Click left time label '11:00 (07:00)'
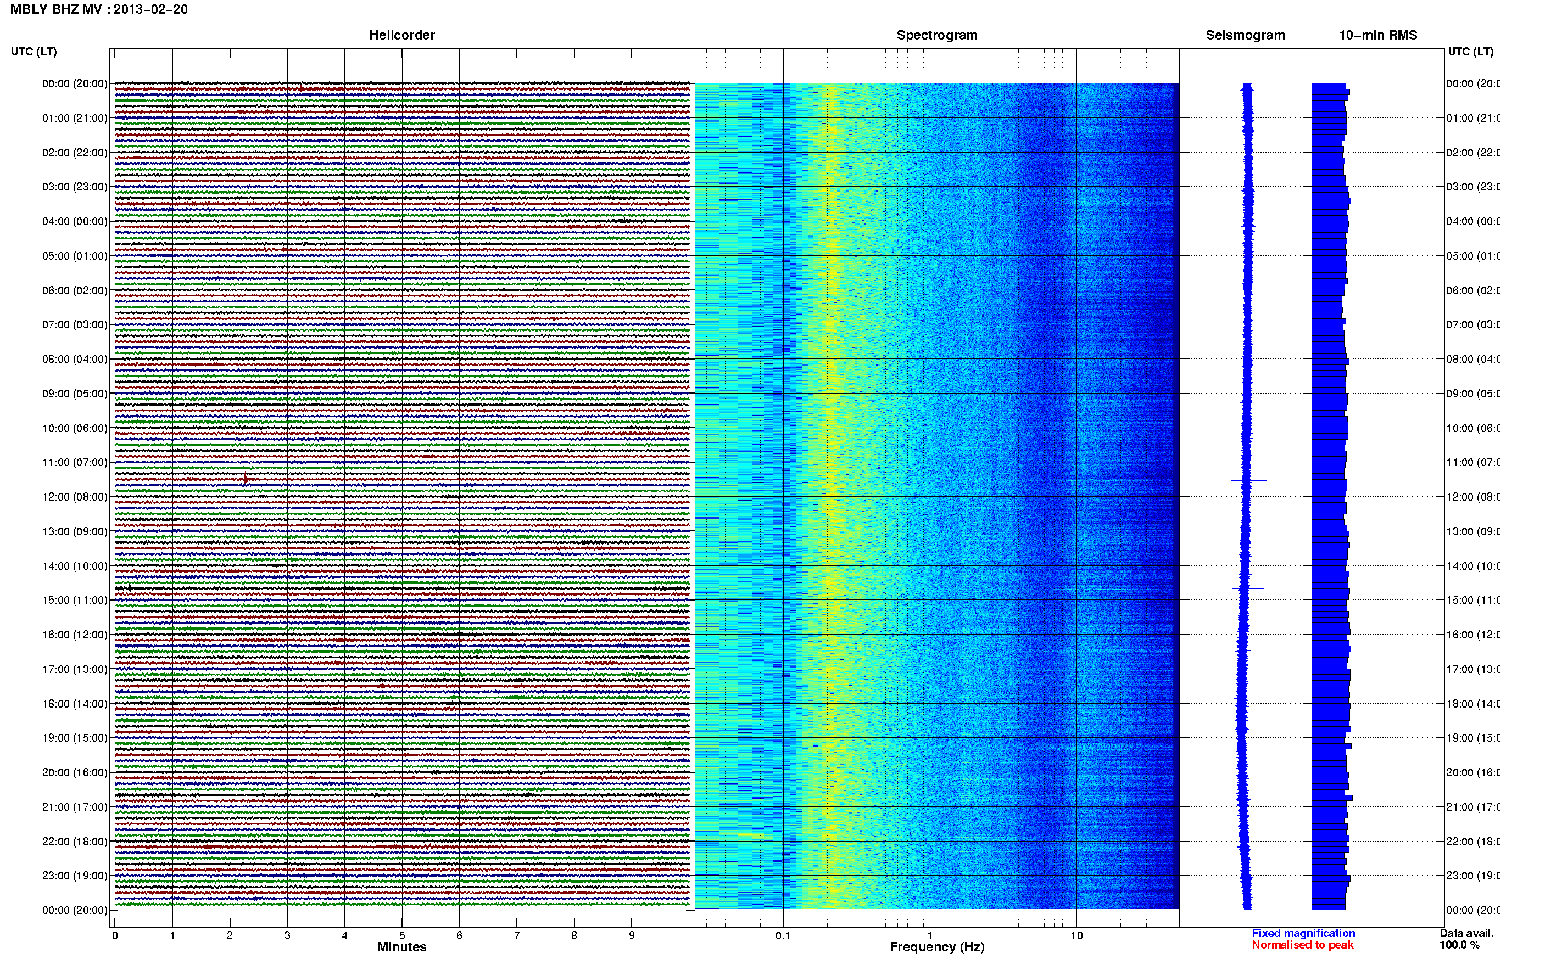Screen dimensions: 1562x976 (x=75, y=462)
